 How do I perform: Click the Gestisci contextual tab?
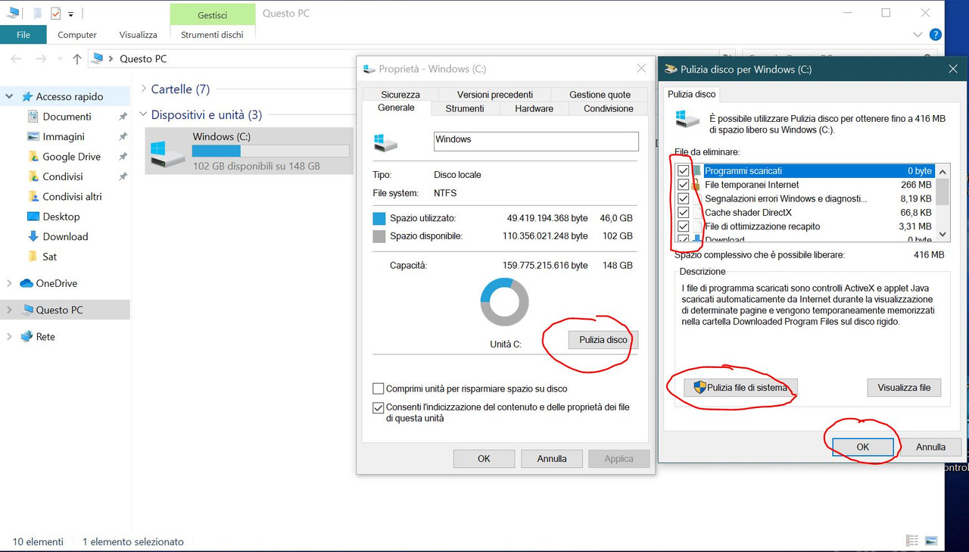(212, 14)
